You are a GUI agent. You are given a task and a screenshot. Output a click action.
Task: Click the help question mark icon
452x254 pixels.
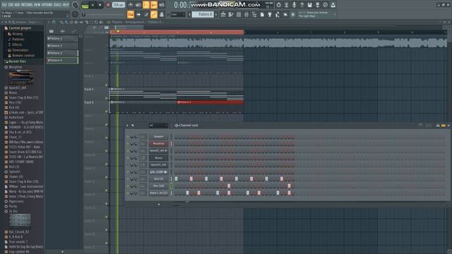(302, 5)
